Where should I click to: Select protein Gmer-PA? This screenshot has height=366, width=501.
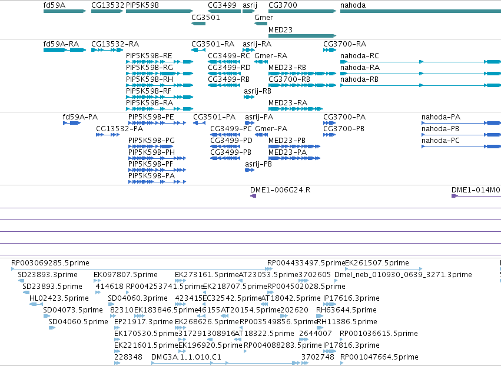pos(271,129)
